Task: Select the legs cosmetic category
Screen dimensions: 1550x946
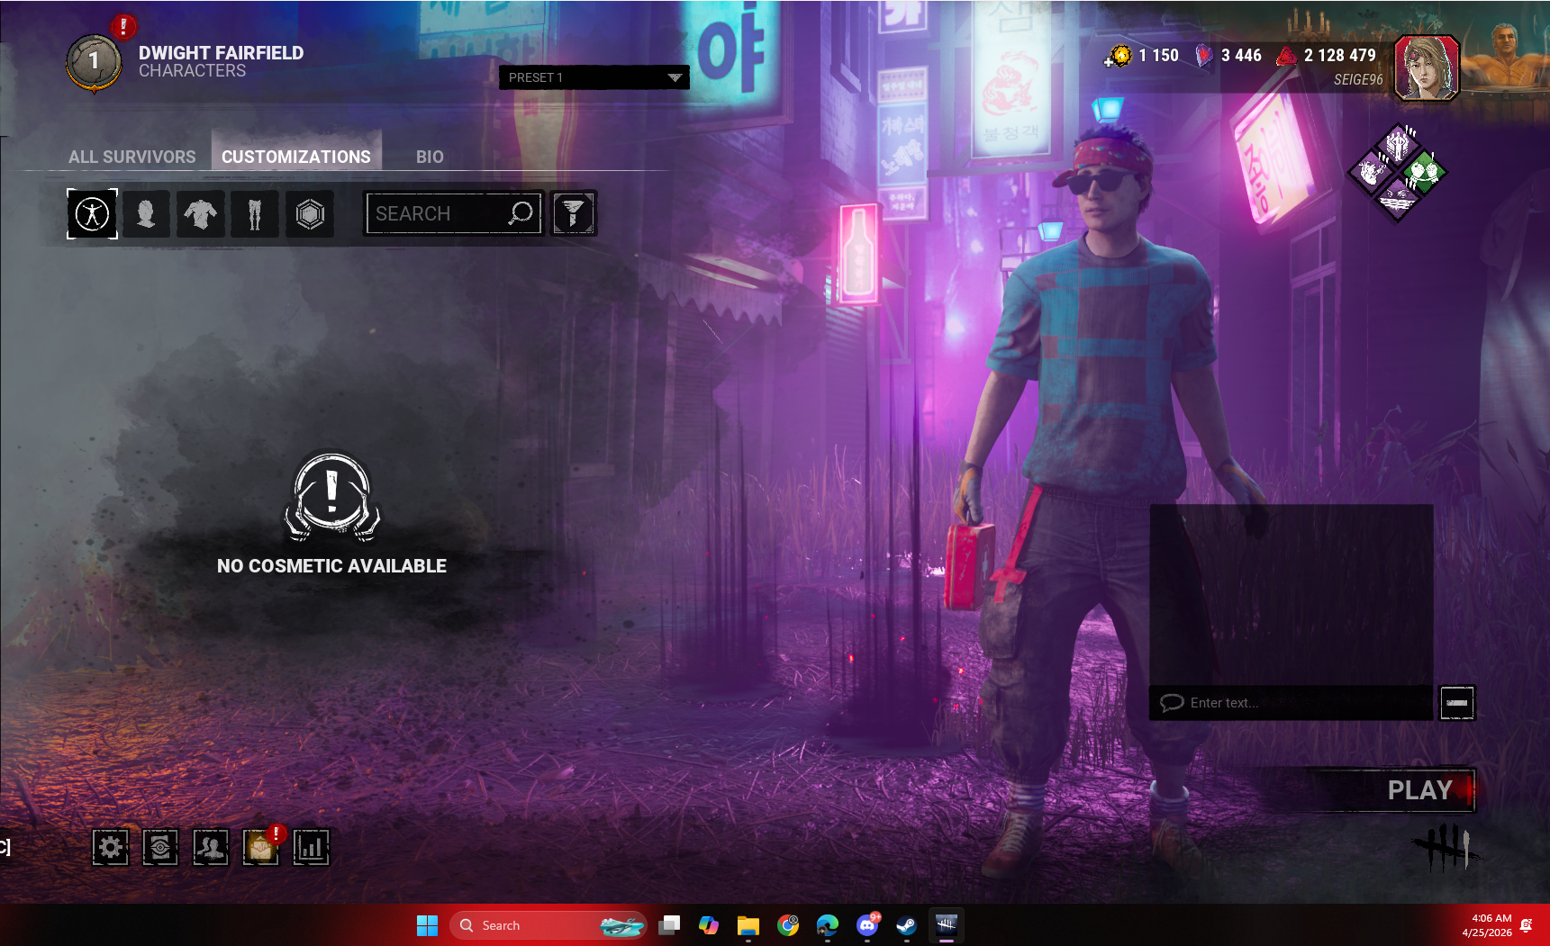Action: point(255,214)
